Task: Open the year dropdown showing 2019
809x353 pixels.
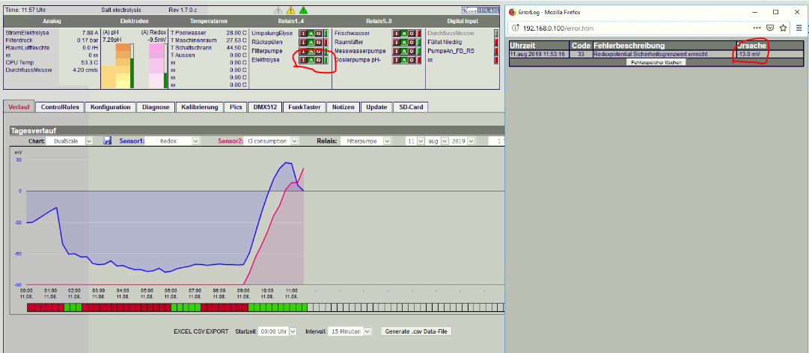Action: [462, 141]
